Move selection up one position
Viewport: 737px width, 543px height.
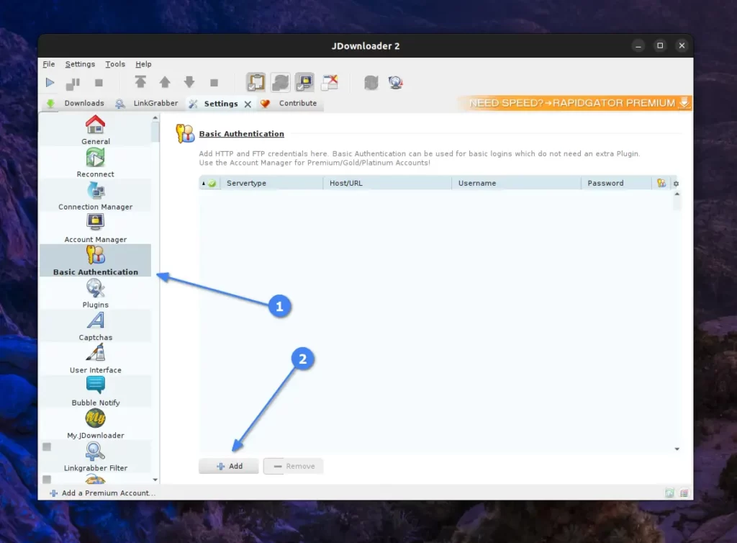tap(165, 83)
